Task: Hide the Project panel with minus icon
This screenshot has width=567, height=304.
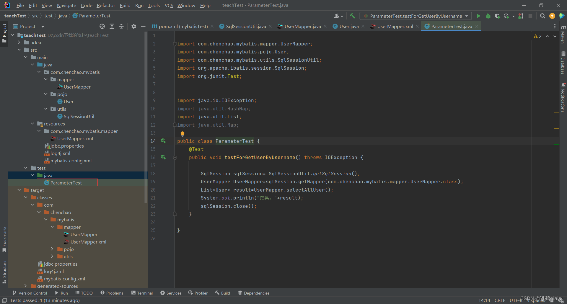Action: point(143,26)
